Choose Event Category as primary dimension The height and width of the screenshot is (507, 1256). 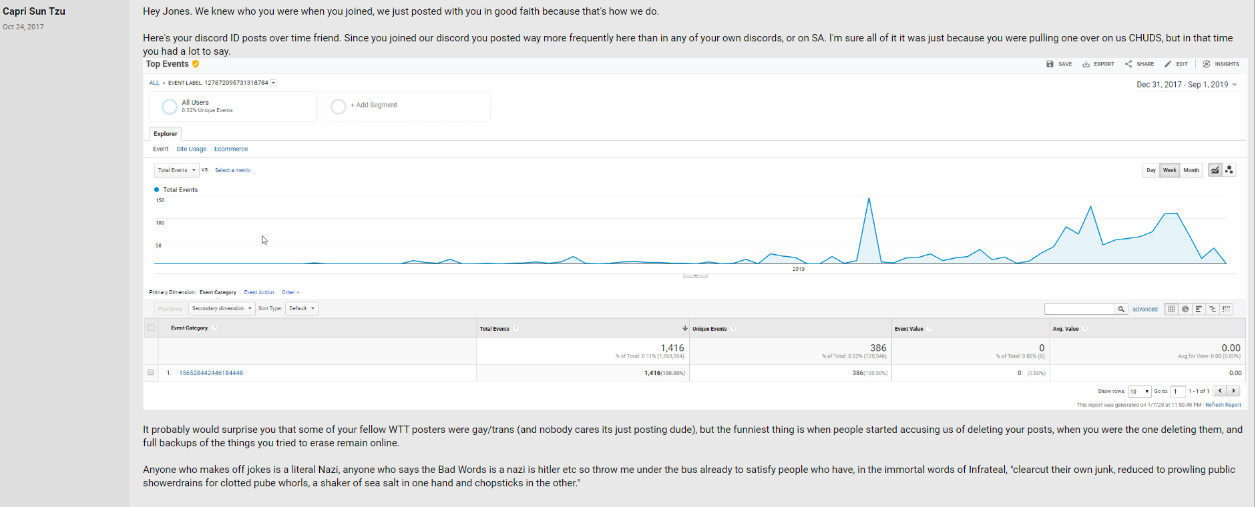218,292
